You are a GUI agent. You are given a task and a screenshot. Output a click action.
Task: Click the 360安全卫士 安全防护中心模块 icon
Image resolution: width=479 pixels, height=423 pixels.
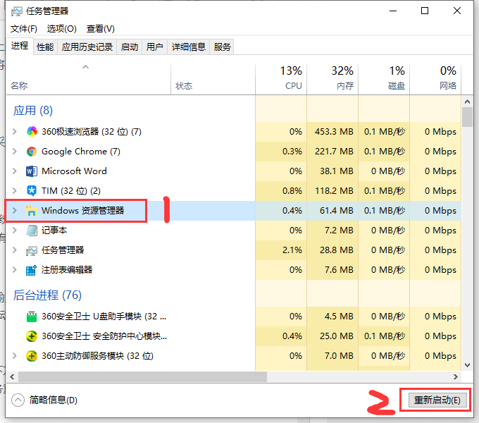point(32,336)
